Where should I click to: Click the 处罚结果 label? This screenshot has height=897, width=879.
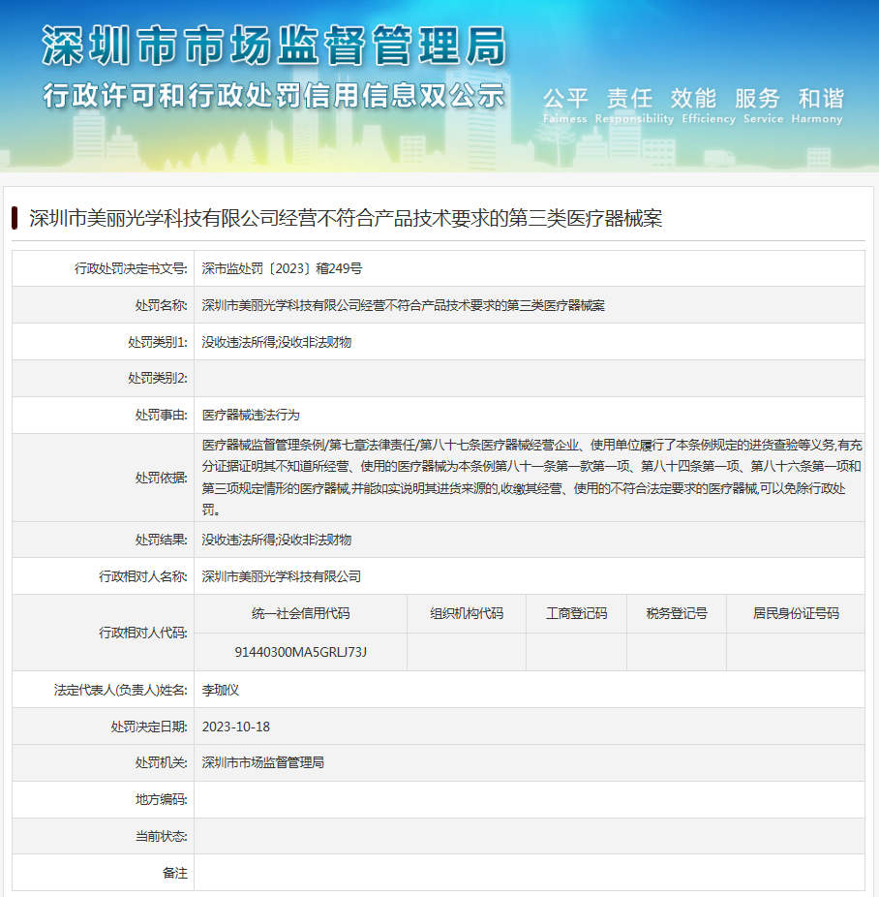[x=161, y=540]
